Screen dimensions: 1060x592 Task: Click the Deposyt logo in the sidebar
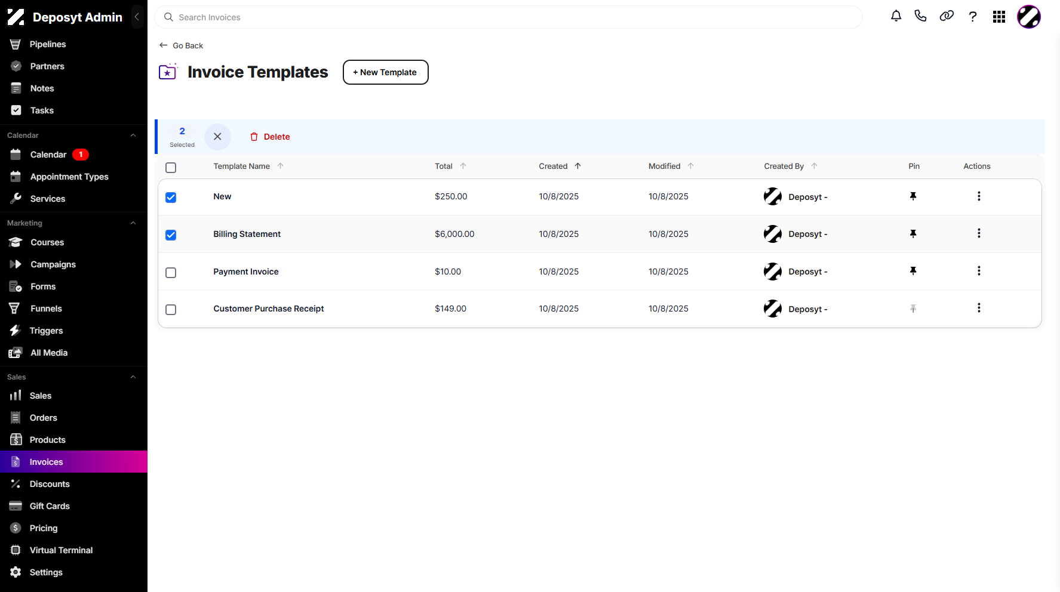click(x=16, y=17)
